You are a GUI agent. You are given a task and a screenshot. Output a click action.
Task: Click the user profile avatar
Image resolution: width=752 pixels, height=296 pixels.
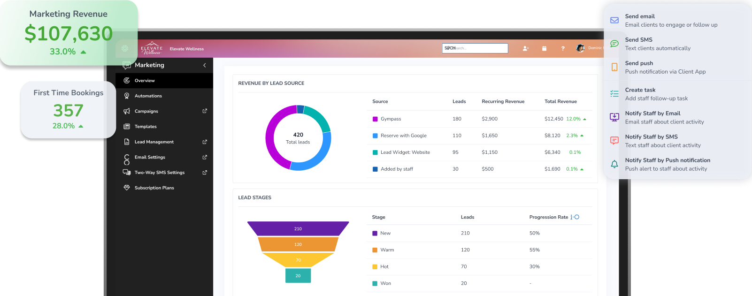click(580, 48)
